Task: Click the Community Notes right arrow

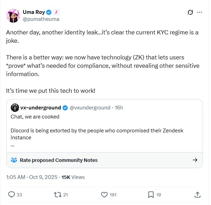Action: pos(195,160)
